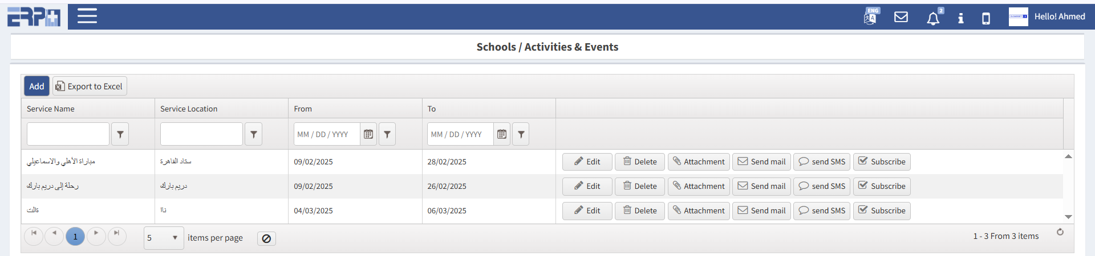
Task: Apply the Service Name filter funnel
Action: [120, 134]
